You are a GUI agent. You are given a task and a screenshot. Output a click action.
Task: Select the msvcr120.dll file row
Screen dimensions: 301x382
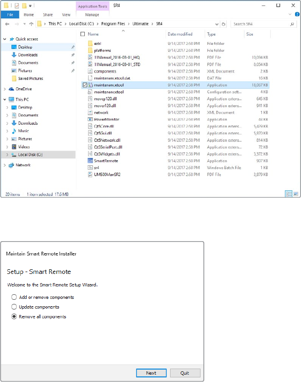coord(175,106)
